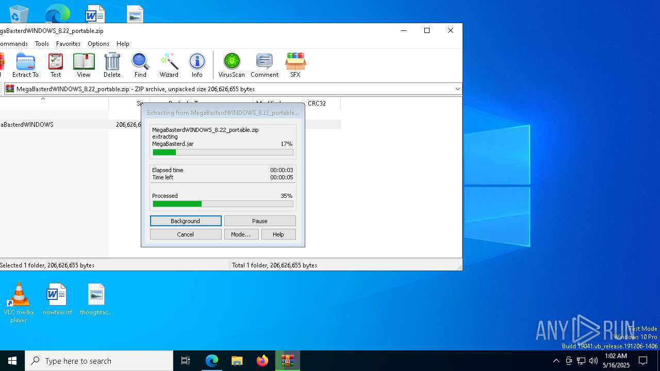Image resolution: width=660 pixels, height=371 pixels.
Task: Open the Recycle Bin desktop icon
Action: coord(19,13)
